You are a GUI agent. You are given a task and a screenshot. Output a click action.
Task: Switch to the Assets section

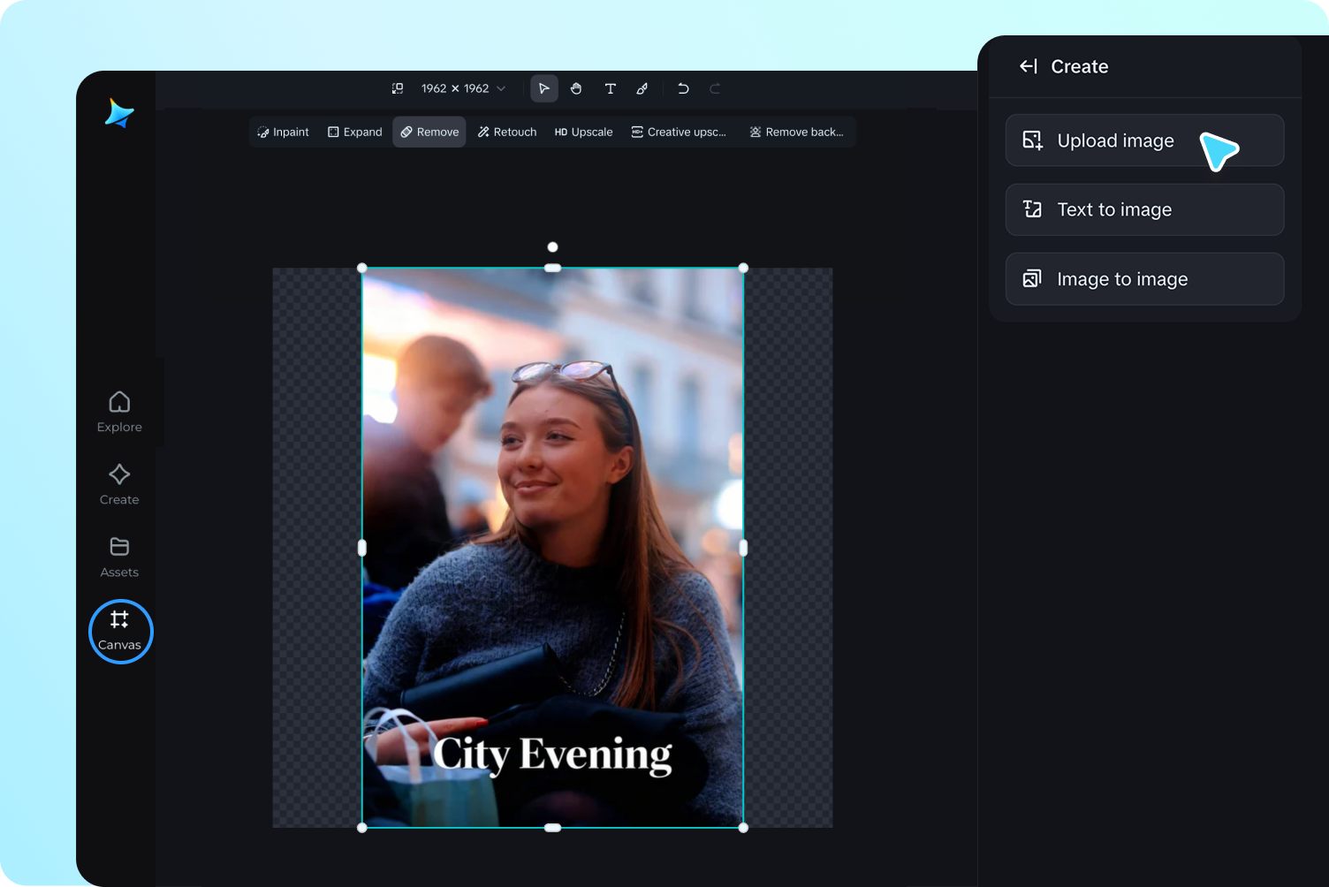click(119, 557)
